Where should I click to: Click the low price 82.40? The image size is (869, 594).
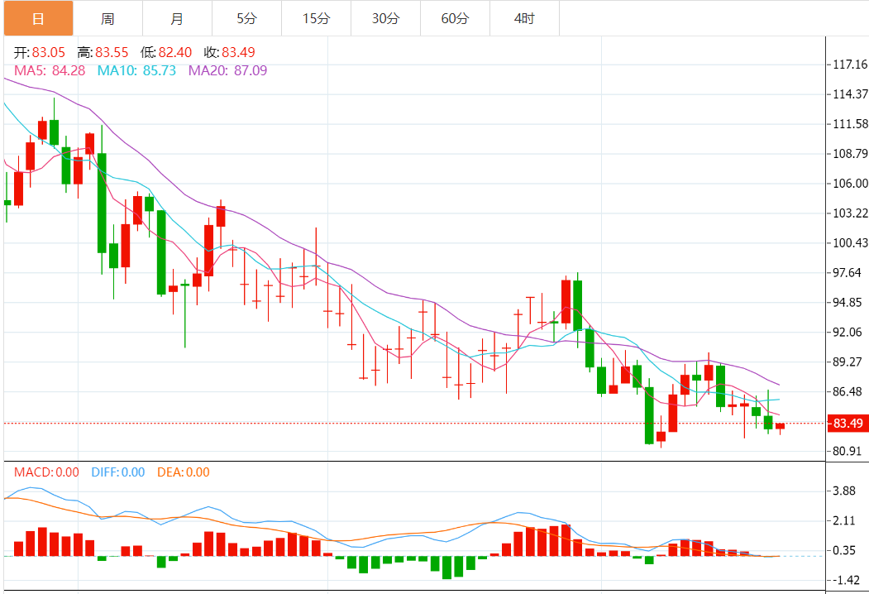point(175,53)
